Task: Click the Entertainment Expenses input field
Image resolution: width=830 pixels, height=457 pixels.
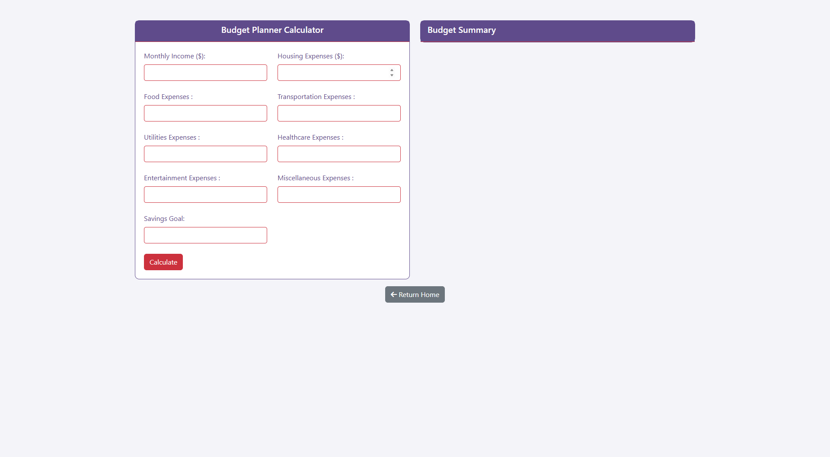Action: pyautogui.click(x=205, y=195)
